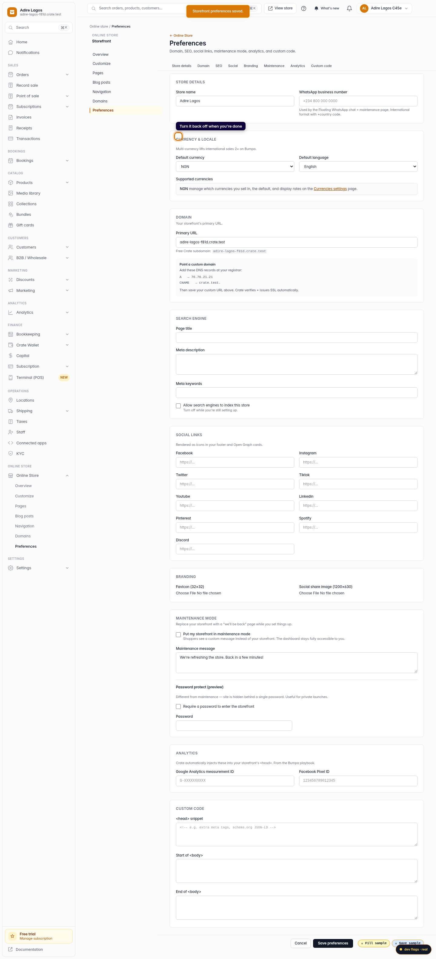Click the WhatsApp business number field
This screenshot has height=959, width=436.
point(358,101)
